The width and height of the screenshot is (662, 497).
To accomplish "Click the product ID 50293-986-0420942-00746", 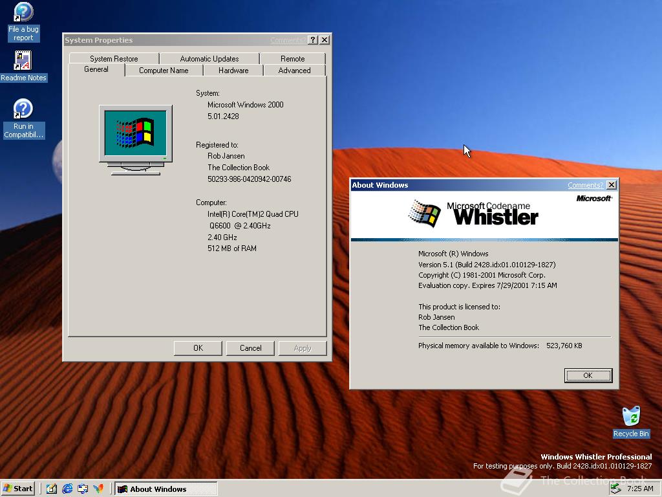I will [x=249, y=179].
